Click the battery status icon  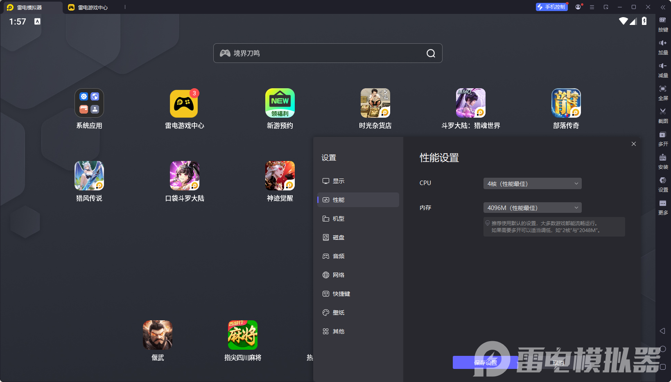(x=644, y=21)
